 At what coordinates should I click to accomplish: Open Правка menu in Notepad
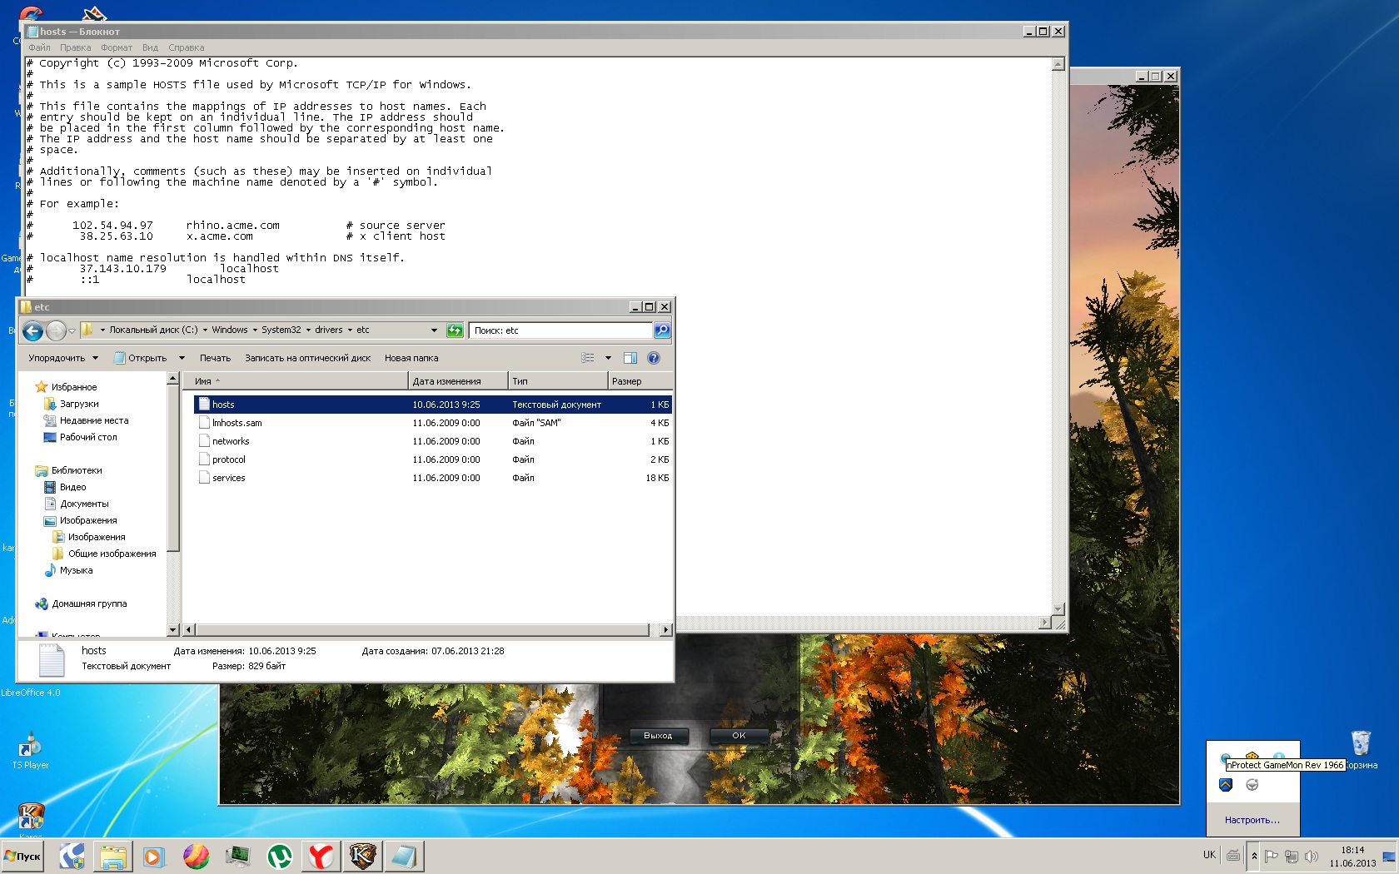76,47
